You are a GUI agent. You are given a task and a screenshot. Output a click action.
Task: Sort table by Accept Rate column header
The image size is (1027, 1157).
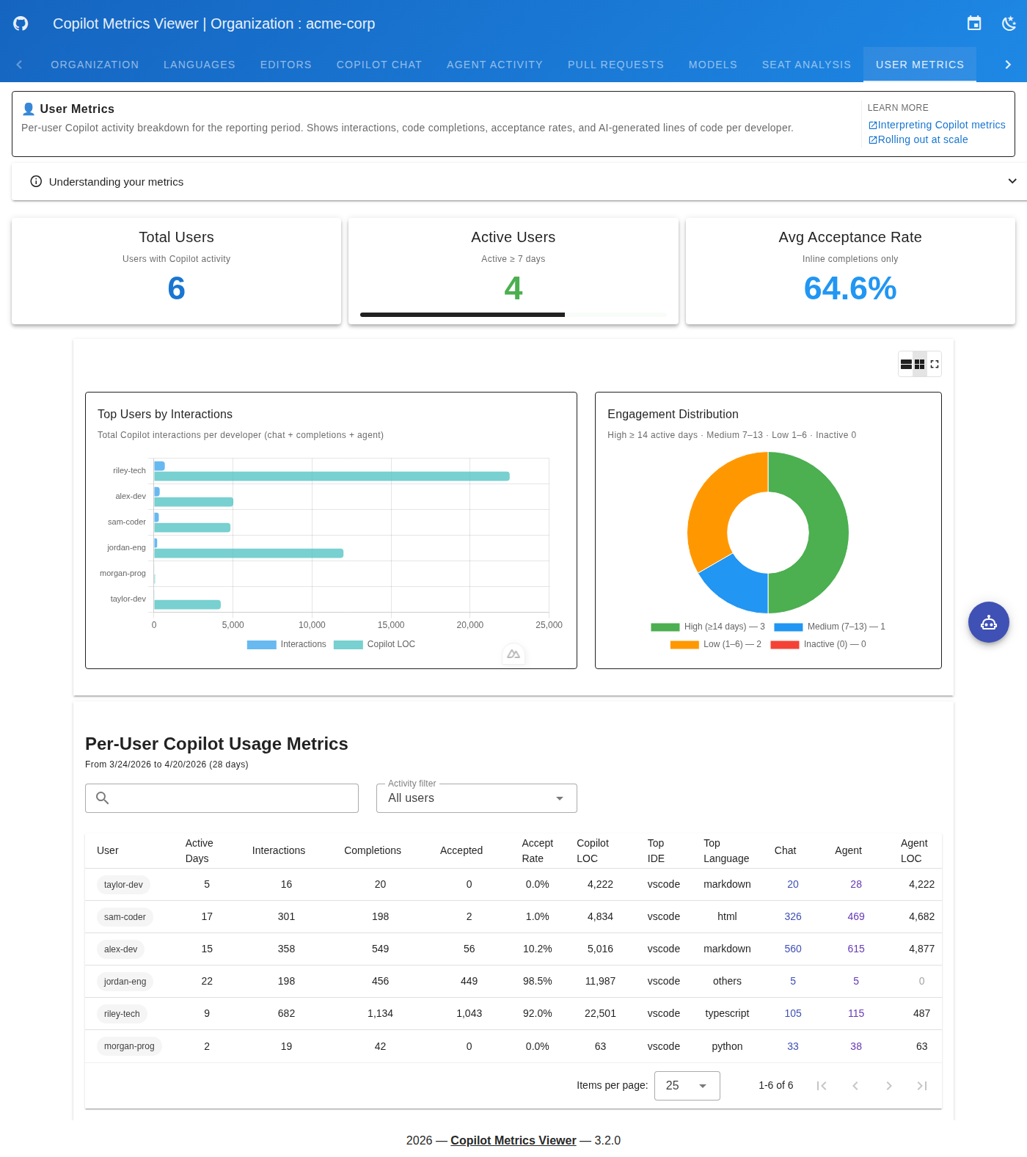[x=537, y=851]
